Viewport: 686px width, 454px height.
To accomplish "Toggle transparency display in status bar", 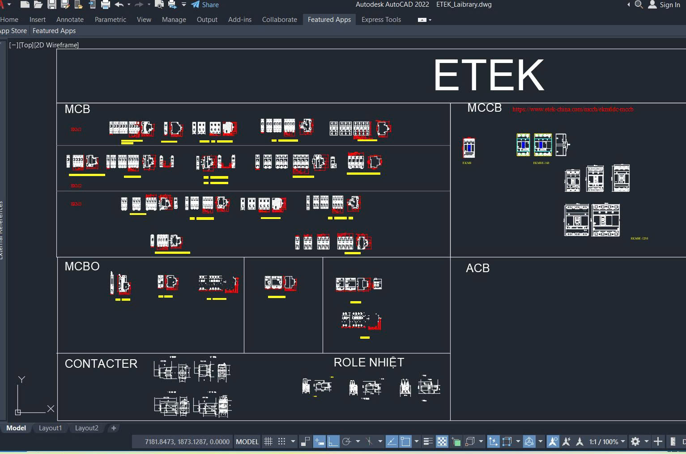I will (x=442, y=441).
